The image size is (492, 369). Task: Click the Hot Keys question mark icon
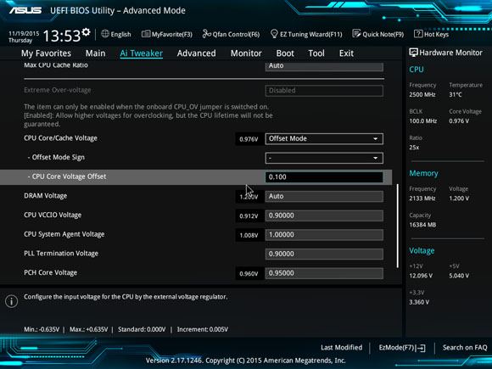pyautogui.click(x=418, y=34)
